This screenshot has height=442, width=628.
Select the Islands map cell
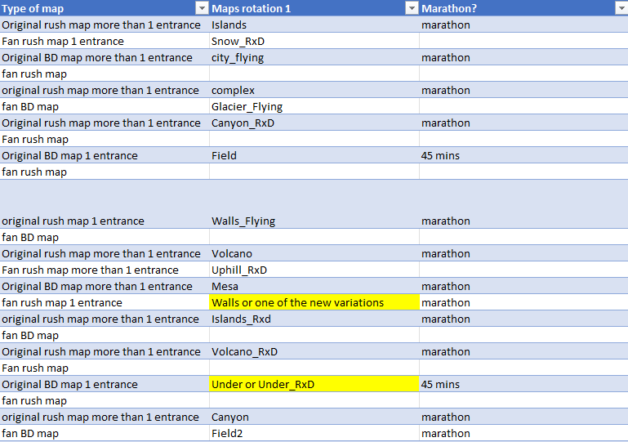(314, 25)
